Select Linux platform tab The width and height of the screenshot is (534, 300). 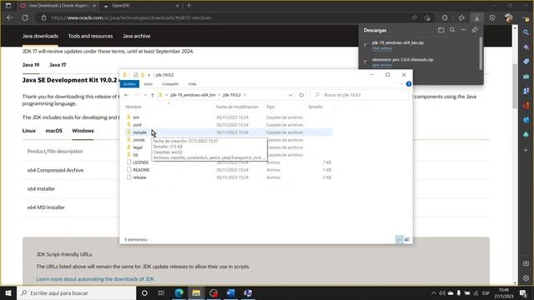coord(29,131)
